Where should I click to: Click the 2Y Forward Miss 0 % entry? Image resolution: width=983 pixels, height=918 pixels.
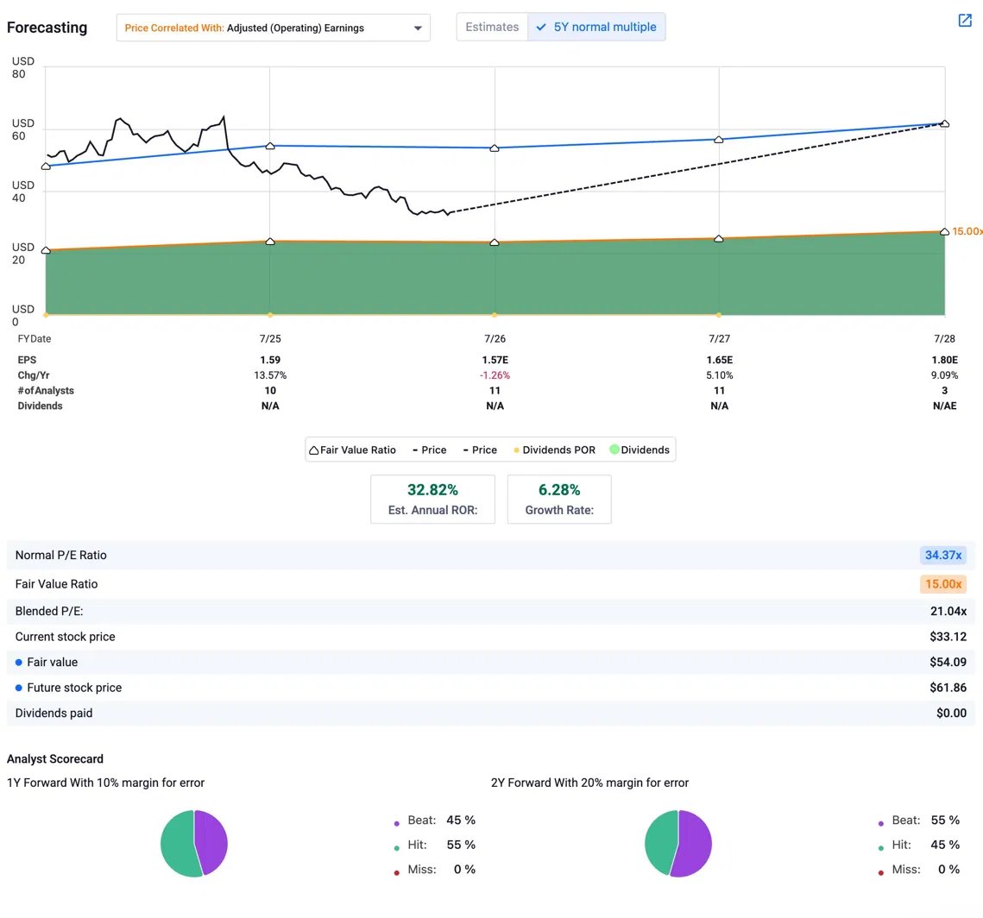coord(918,869)
